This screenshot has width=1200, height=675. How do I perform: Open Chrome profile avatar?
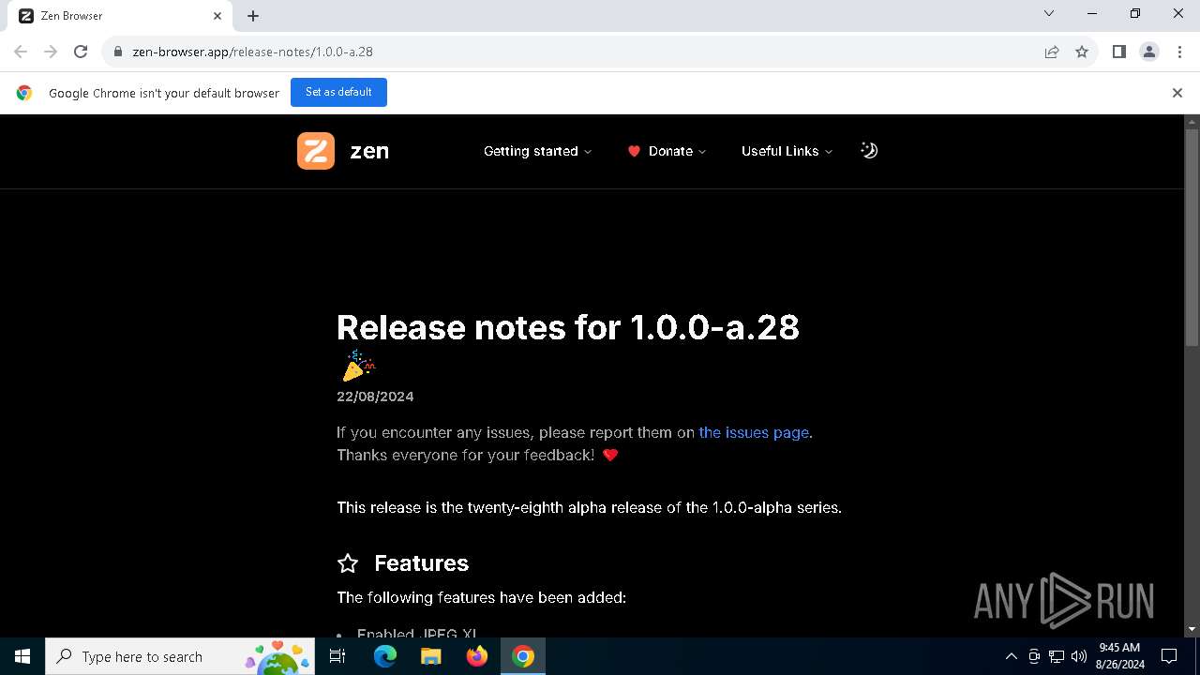(x=1149, y=52)
